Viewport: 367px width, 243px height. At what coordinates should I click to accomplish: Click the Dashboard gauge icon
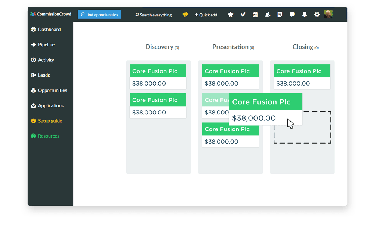click(x=34, y=29)
